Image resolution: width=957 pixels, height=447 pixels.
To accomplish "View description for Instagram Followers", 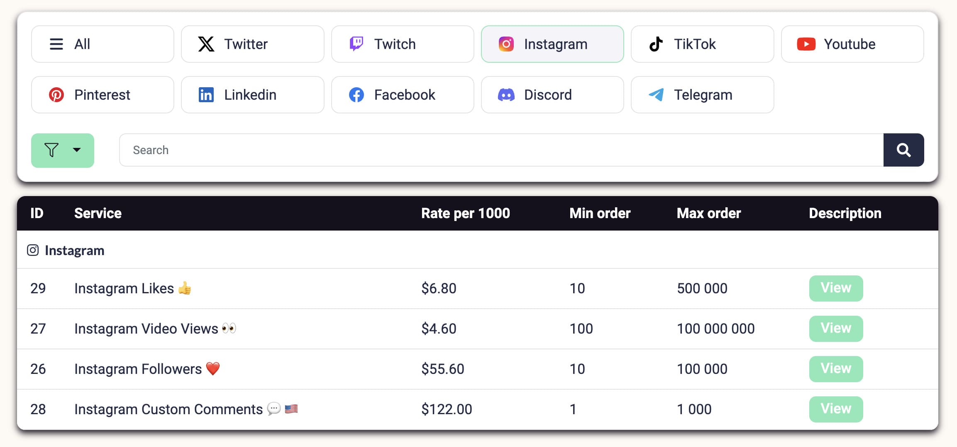I will [835, 369].
